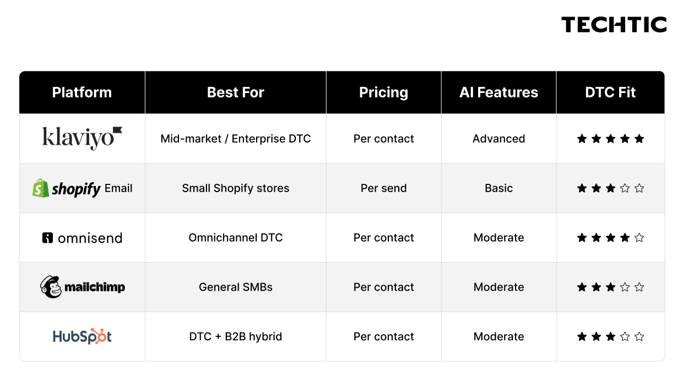
Task: Click the General SMBs cell
Action: click(236, 287)
